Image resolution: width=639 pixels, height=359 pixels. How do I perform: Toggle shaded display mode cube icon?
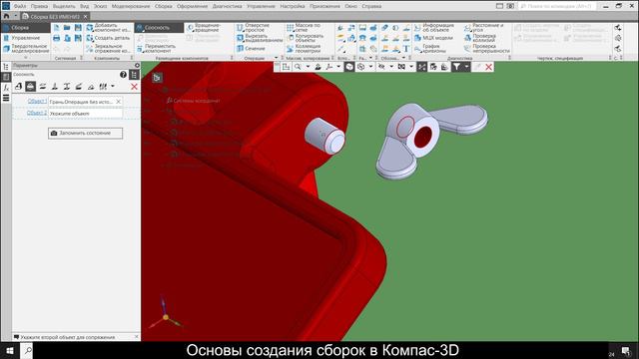(x=349, y=67)
